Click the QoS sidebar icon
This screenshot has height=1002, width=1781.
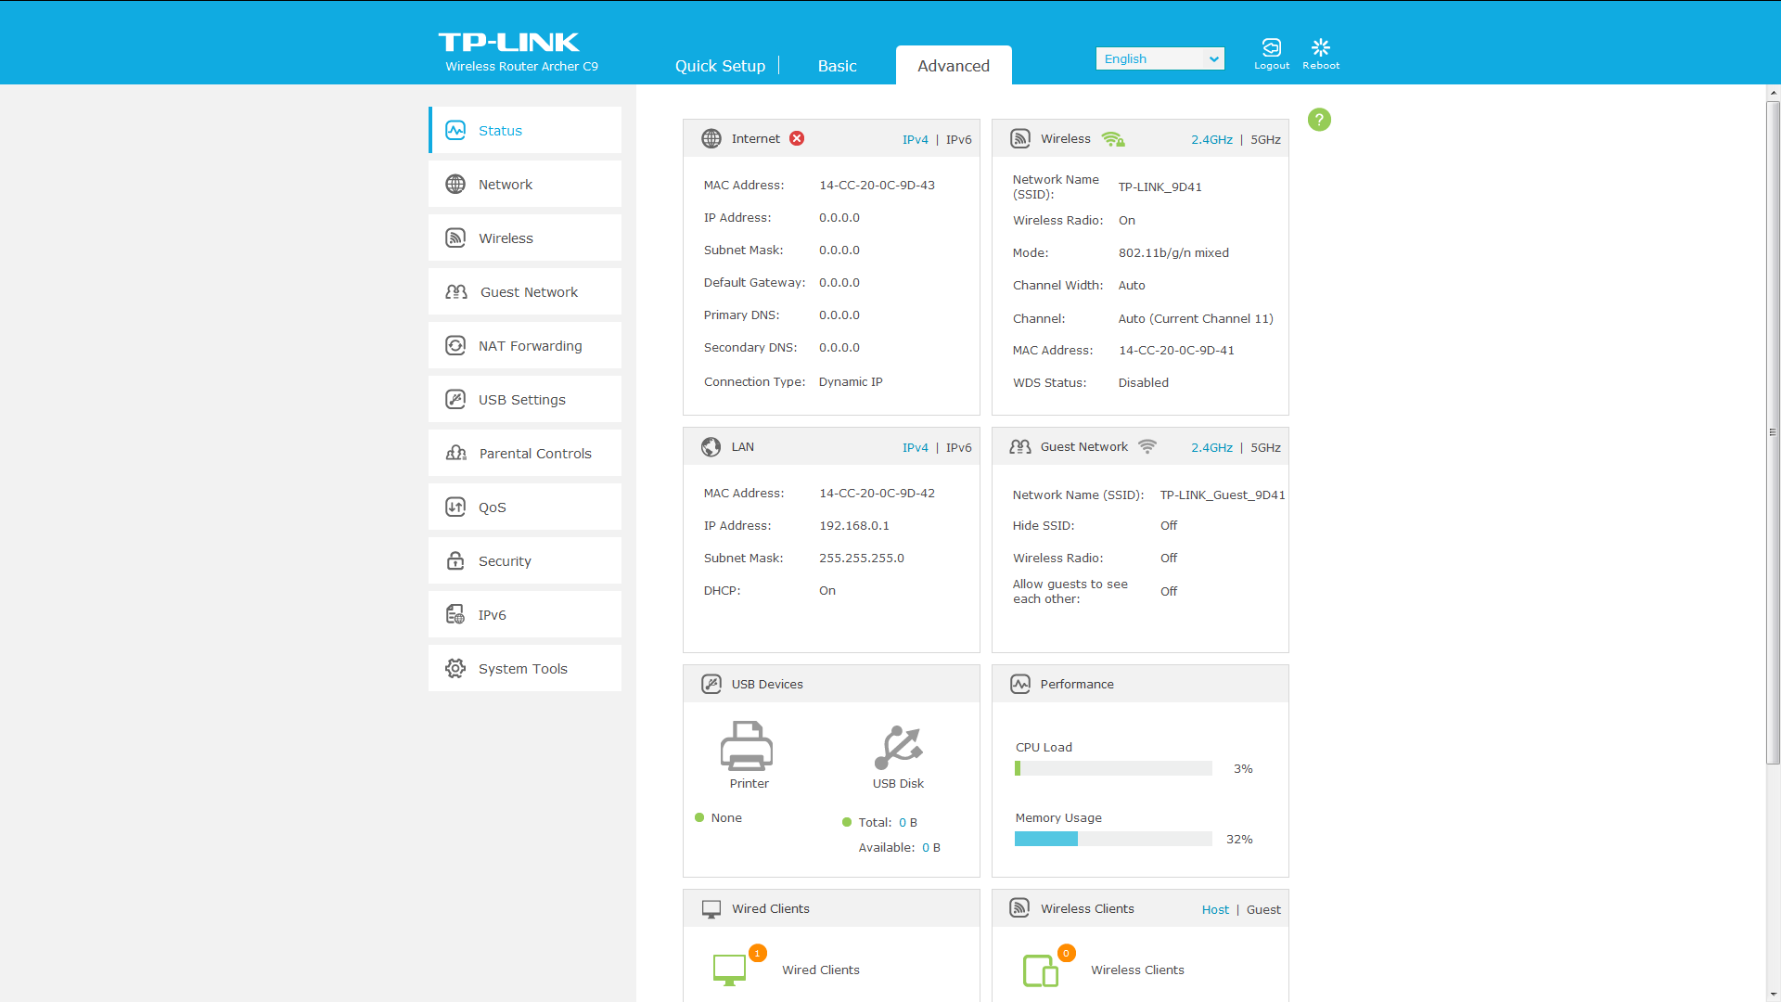tap(455, 507)
